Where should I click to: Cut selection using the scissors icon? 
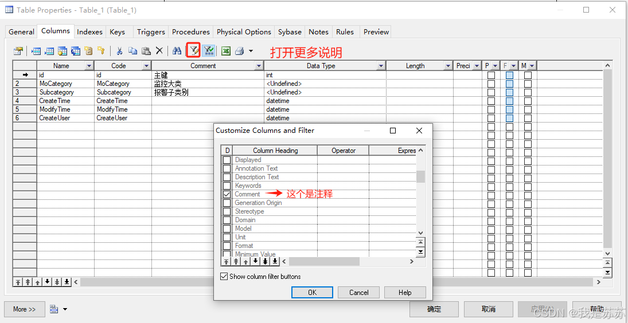click(x=119, y=51)
